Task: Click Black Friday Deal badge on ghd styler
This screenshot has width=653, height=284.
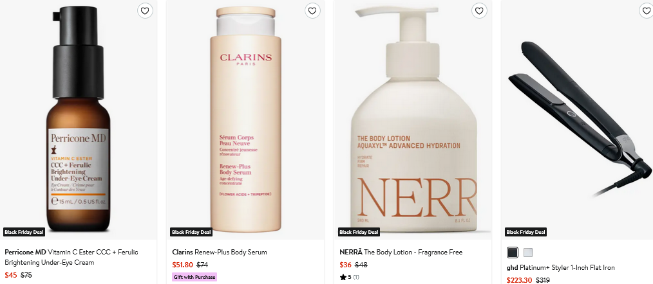Action: point(526,232)
